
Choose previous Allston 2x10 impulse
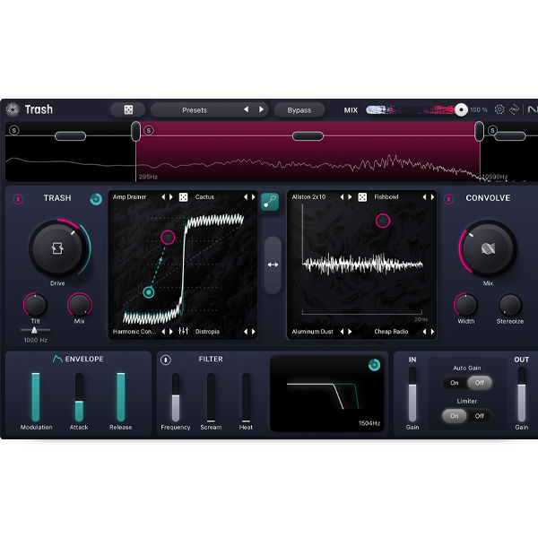click(342, 197)
